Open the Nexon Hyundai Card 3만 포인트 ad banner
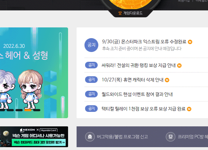This screenshot has width=208, height=150. coord(34,137)
